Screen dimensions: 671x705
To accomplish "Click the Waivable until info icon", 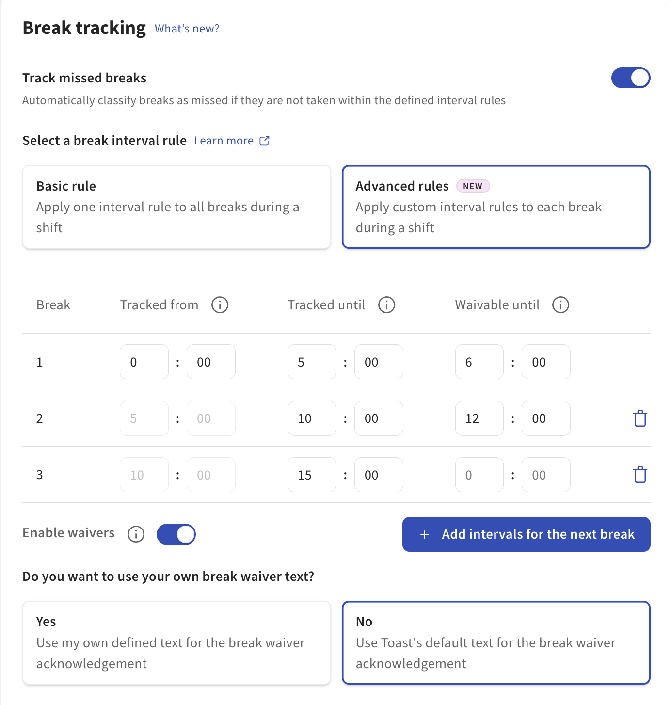I will click(x=560, y=305).
